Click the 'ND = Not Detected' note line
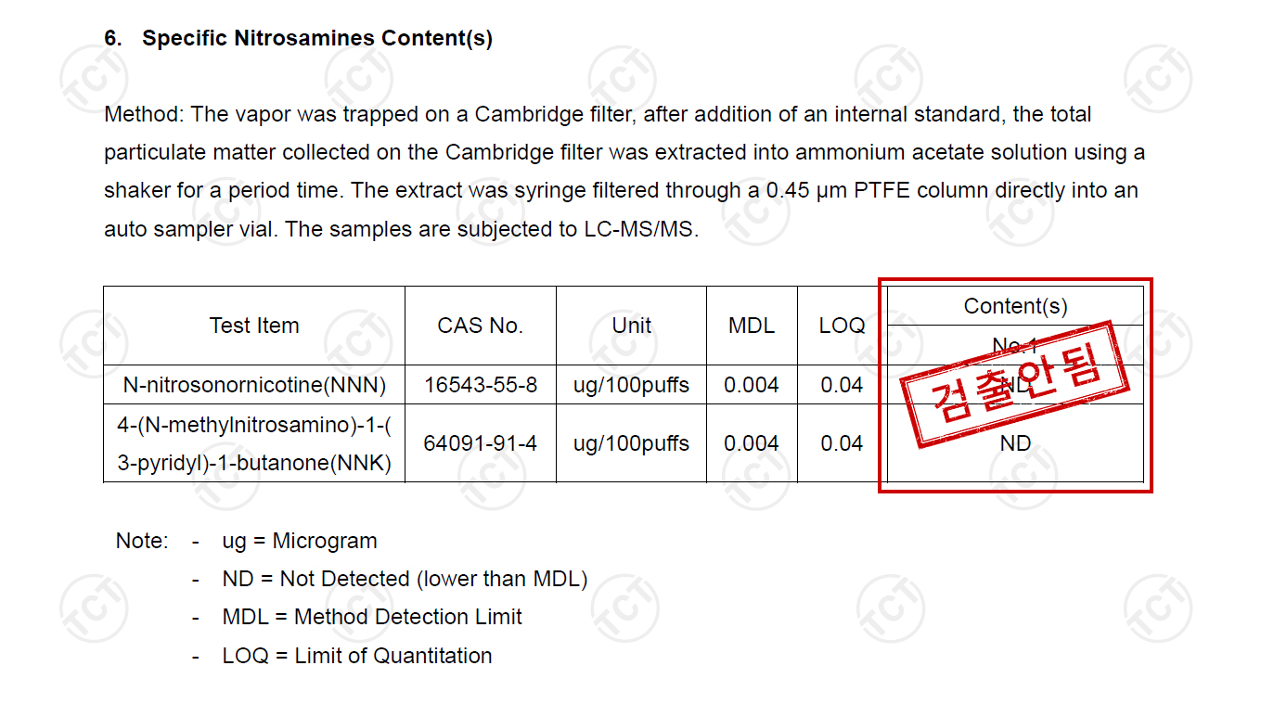Image resolution: width=1261 pixels, height=704 pixels. point(405,579)
